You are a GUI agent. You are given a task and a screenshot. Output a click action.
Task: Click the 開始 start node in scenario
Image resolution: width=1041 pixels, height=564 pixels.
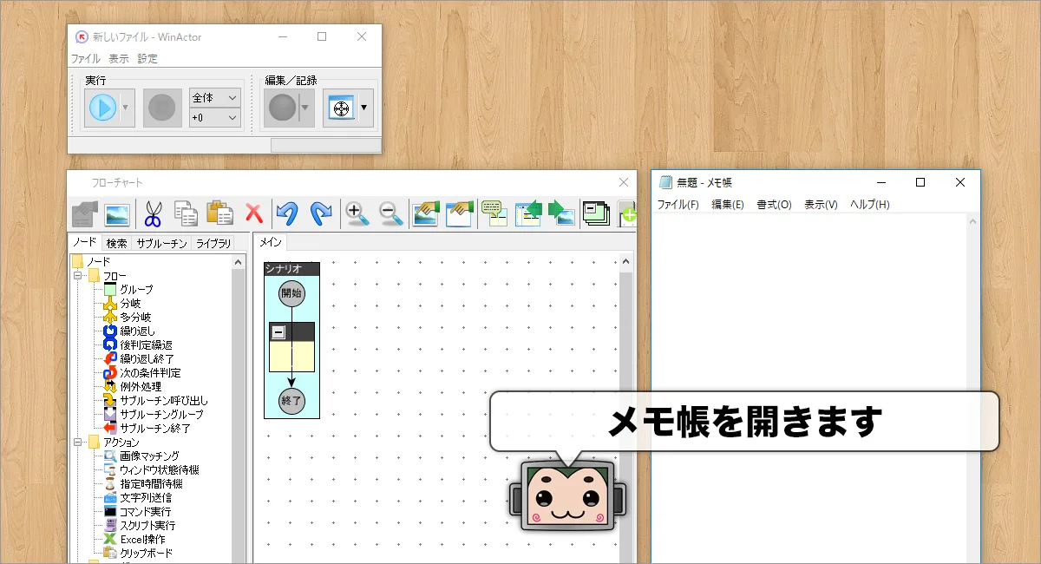pyautogui.click(x=291, y=294)
